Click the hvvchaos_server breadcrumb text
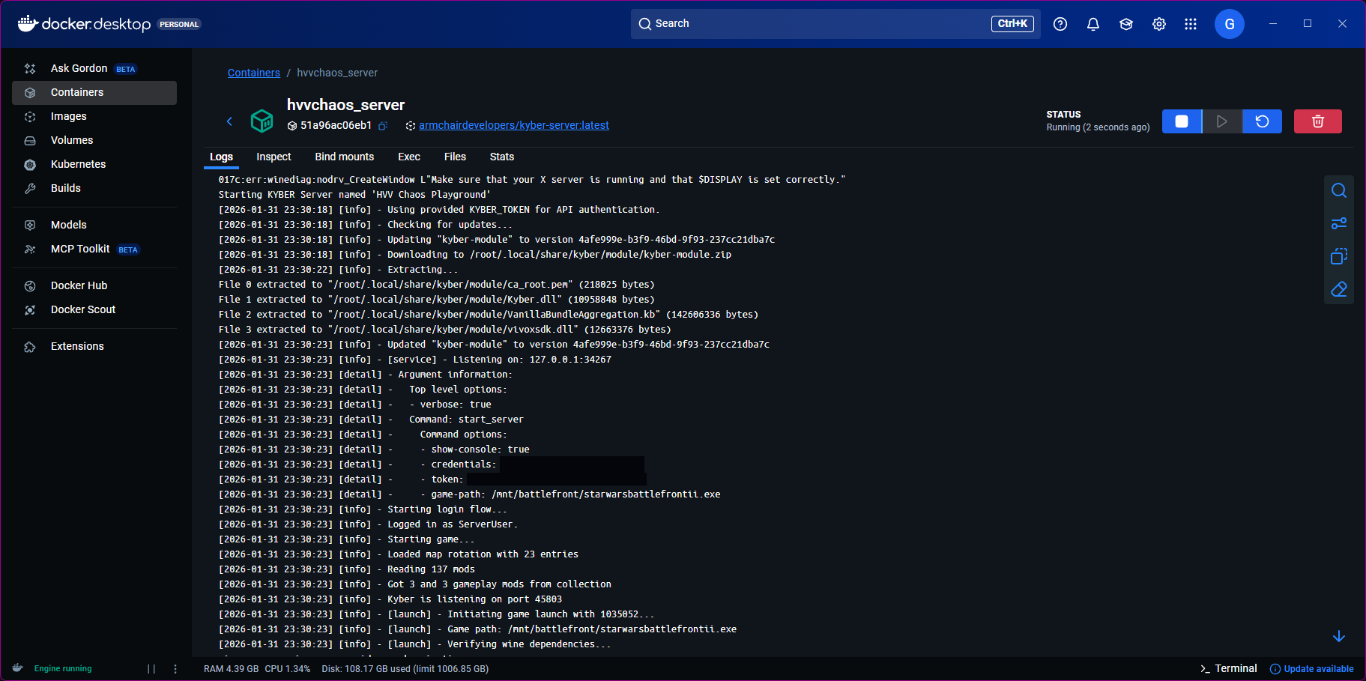The image size is (1366, 681). (x=337, y=73)
